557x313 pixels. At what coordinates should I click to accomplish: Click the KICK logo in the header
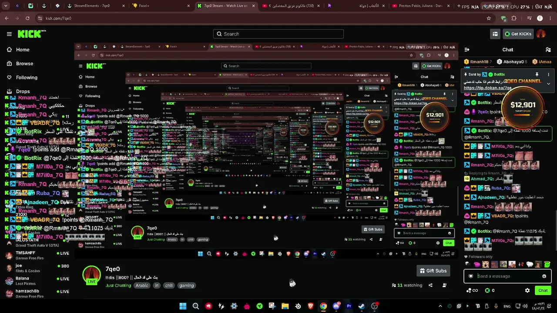point(32,34)
